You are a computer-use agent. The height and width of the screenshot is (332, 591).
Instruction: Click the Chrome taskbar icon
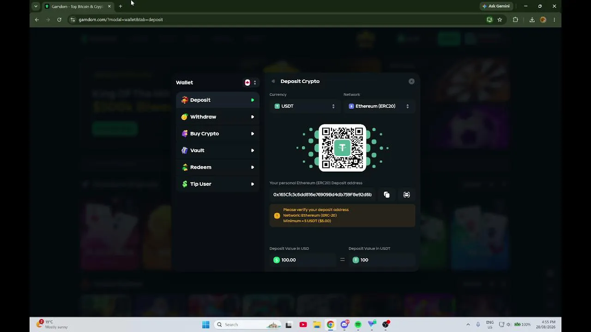click(331, 325)
